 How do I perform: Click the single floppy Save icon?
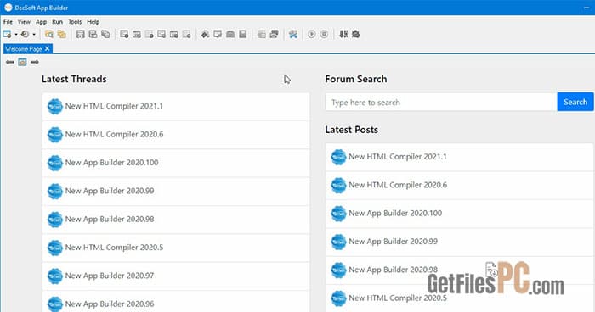81,34
